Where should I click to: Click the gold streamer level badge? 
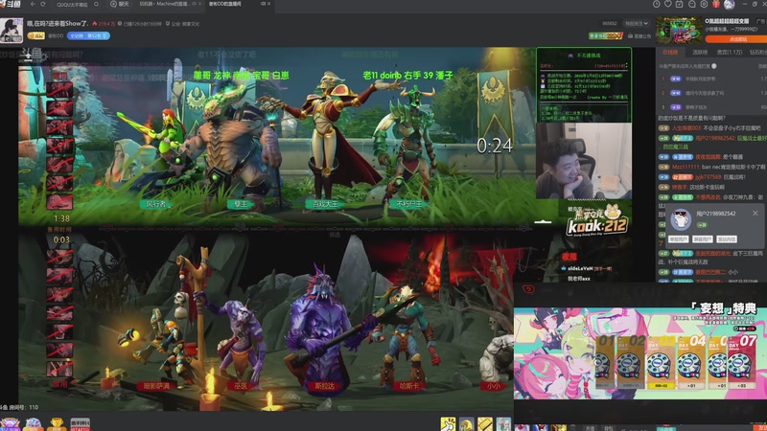[x=35, y=35]
